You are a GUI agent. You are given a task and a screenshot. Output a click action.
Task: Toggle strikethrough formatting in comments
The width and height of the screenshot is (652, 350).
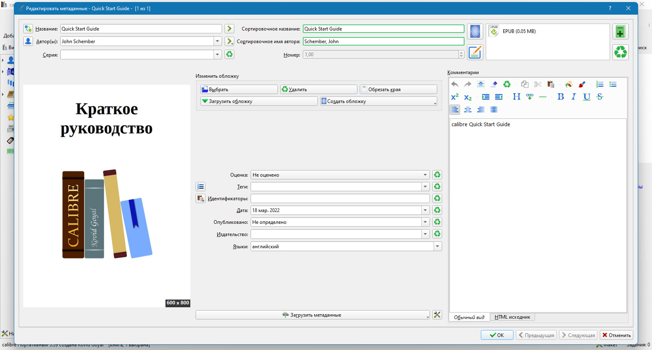click(x=600, y=97)
